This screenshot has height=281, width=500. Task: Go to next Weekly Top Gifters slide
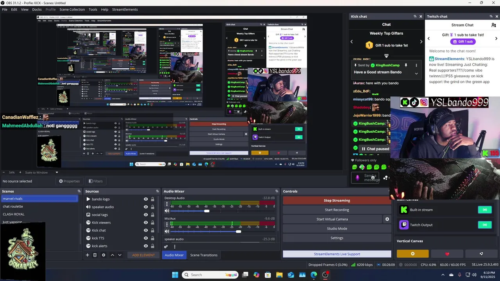pyautogui.click(x=421, y=42)
